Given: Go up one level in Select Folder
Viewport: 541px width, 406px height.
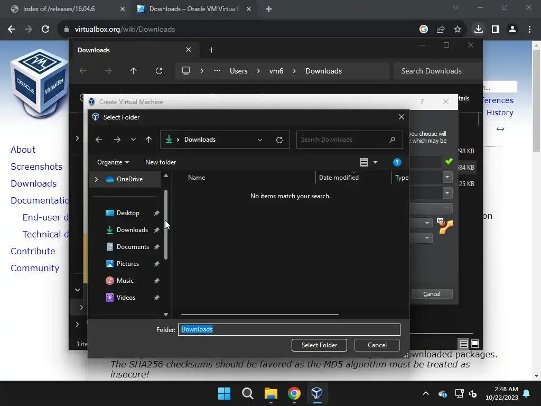Looking at the screenshot, I should click(x=148, y=140).
